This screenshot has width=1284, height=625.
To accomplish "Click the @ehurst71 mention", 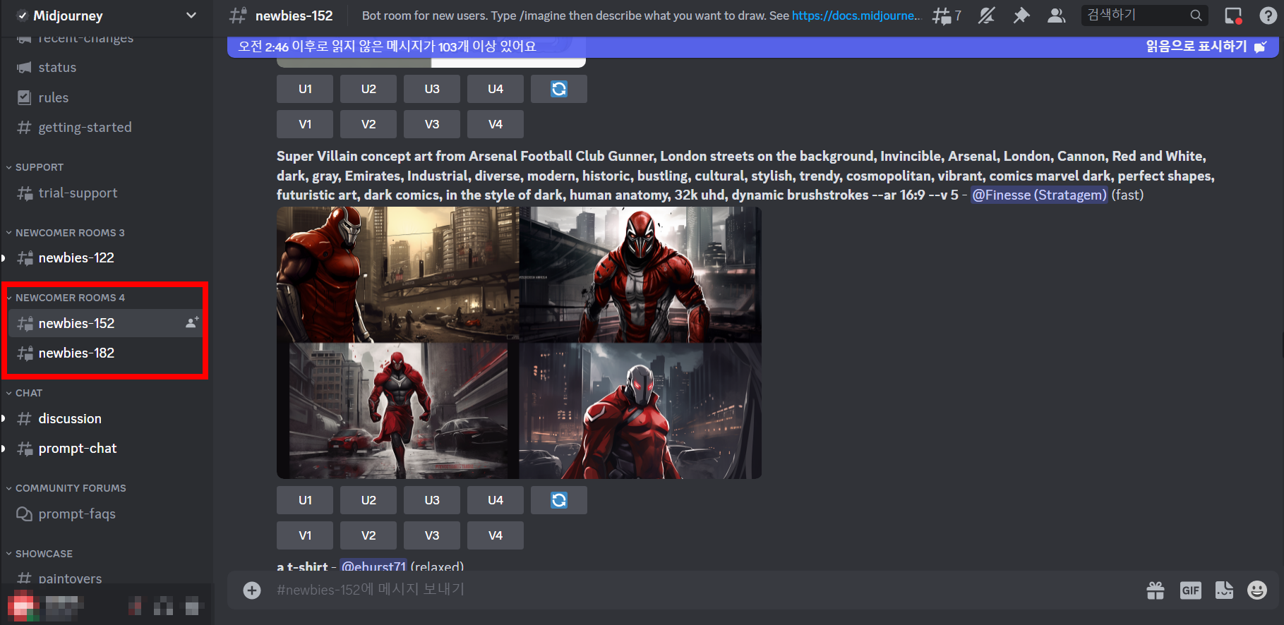I will click(373, 566).
